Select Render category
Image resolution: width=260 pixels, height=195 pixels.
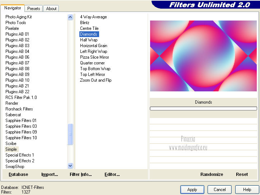coord(12,103)
